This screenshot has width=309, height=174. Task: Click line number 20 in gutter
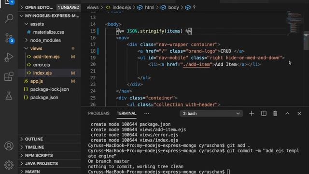(x=93, y=64)
